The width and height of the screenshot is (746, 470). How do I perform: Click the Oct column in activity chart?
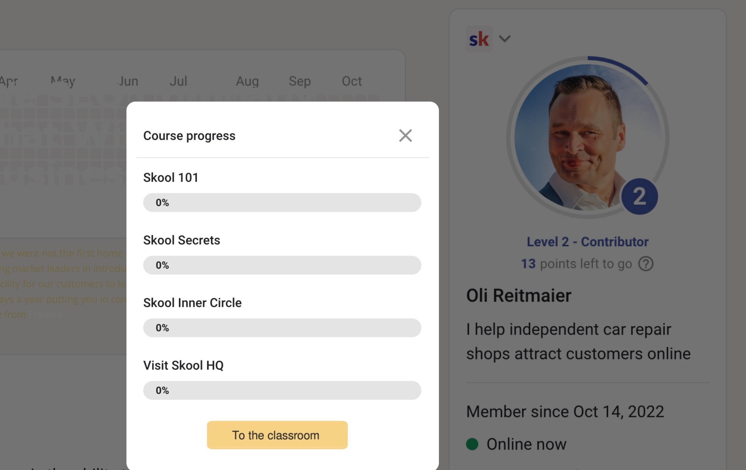tap(352, 81)
